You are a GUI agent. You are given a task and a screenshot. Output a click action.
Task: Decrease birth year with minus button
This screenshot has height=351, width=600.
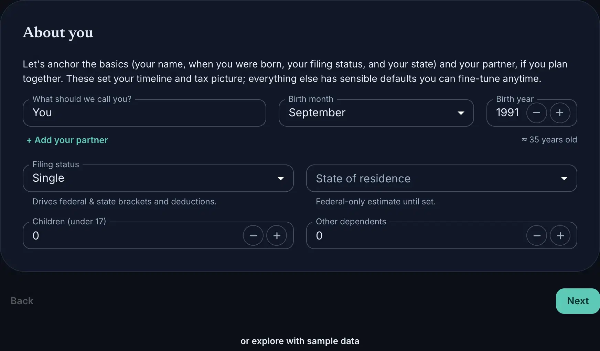point(536,113)
